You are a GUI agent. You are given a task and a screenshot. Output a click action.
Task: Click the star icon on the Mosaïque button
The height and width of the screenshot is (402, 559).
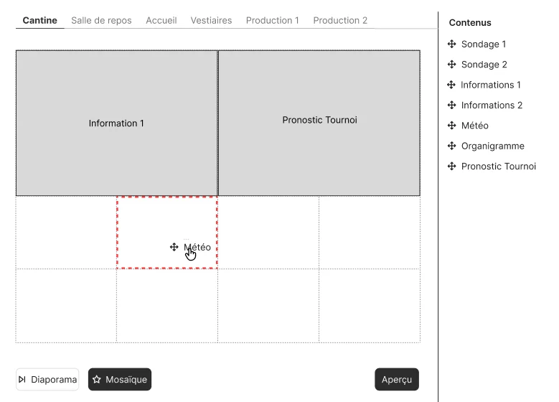97,379
